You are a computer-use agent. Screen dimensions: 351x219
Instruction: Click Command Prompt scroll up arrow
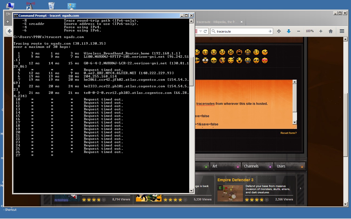point(191,21)
